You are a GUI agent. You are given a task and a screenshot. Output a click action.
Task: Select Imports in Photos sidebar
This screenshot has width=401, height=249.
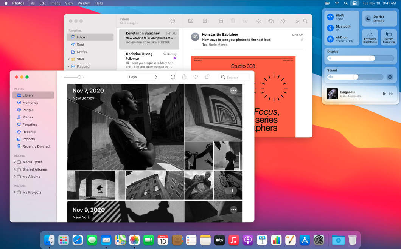click(x=33, y=139)
